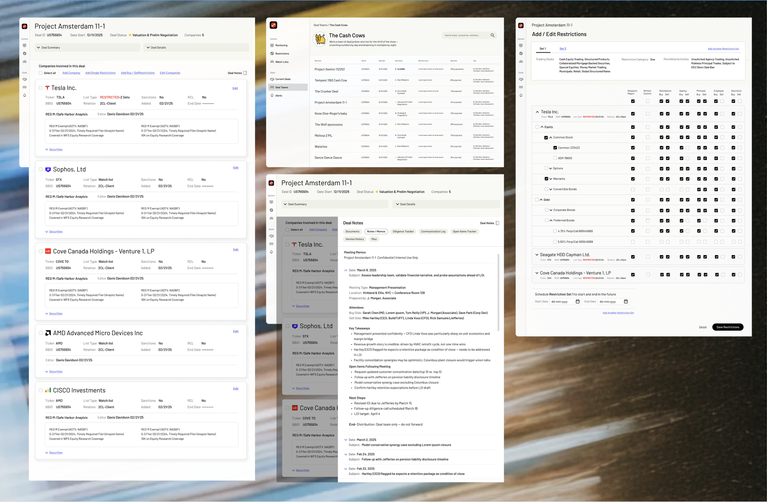Click The Cash Cows team avatar
The width and height of the screenshot is (767, 502).
tap(320, 39)
